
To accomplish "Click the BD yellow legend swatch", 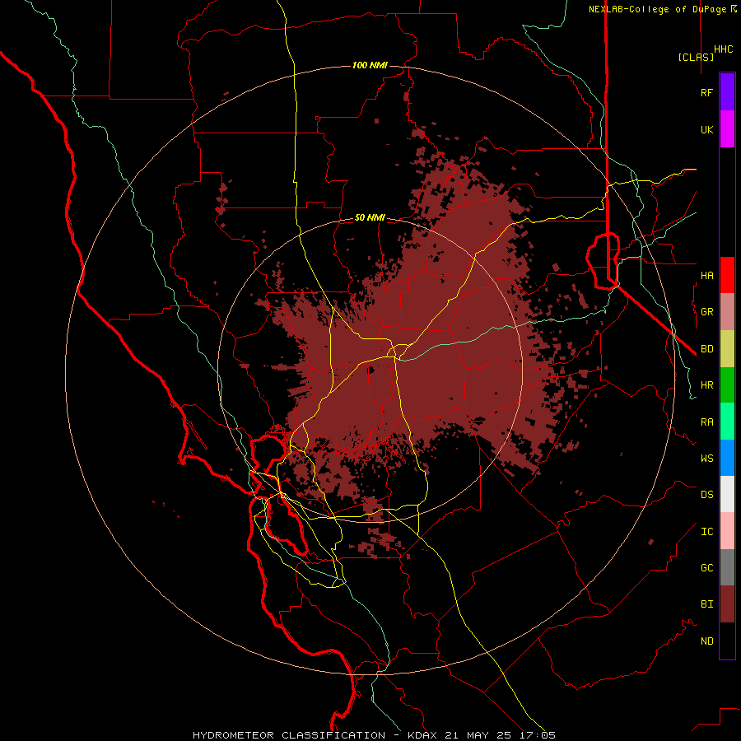I will (x=727, y=349).
